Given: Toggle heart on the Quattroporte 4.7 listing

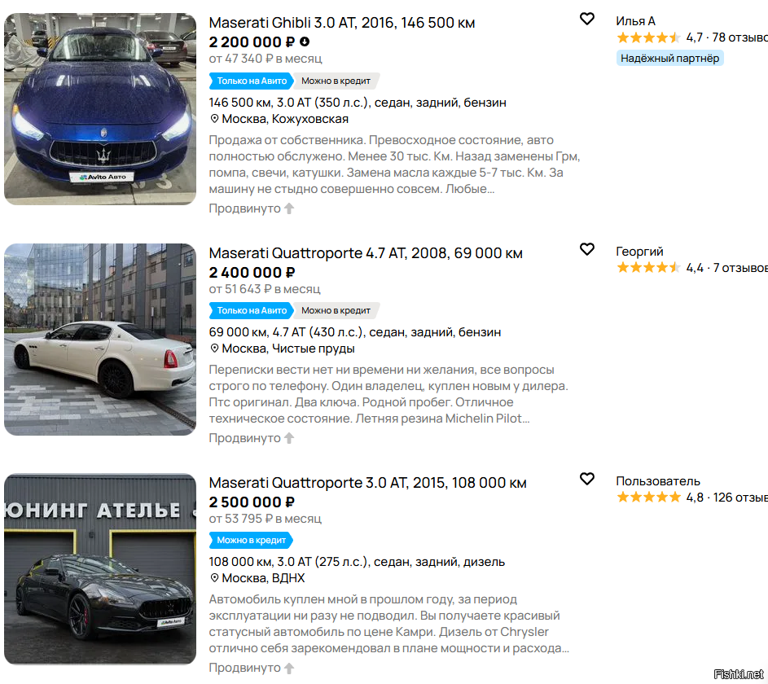Looking at the screenshot, I should 587,249.
